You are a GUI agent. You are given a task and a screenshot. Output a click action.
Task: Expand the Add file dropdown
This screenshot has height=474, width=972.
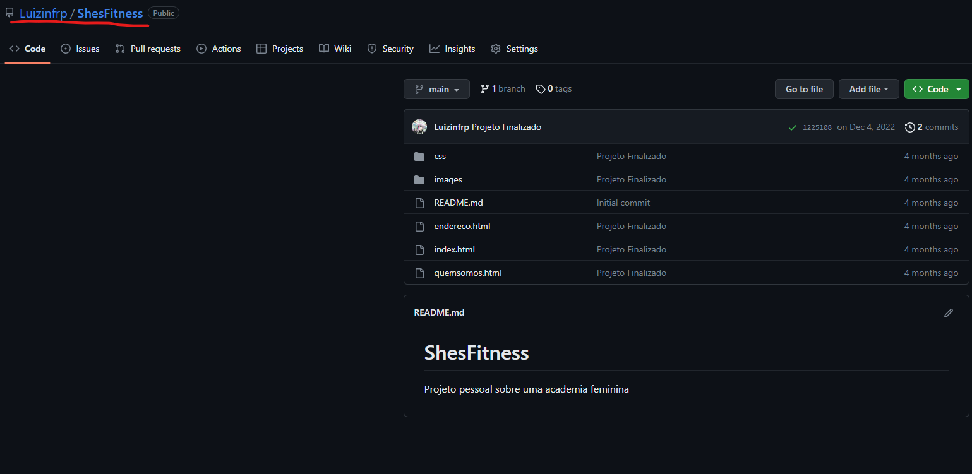(x=869, y=89)
